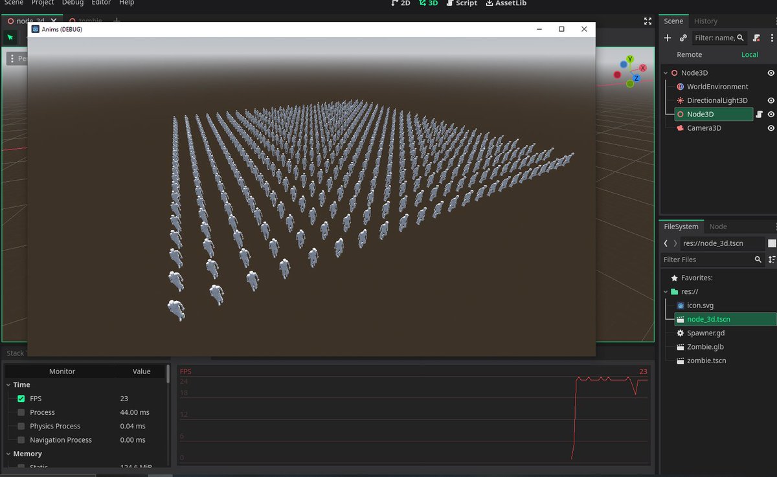Click the Zombie.glb scene file icon
The height and width of the screenshot is (477, 777).
click(681, 347)
